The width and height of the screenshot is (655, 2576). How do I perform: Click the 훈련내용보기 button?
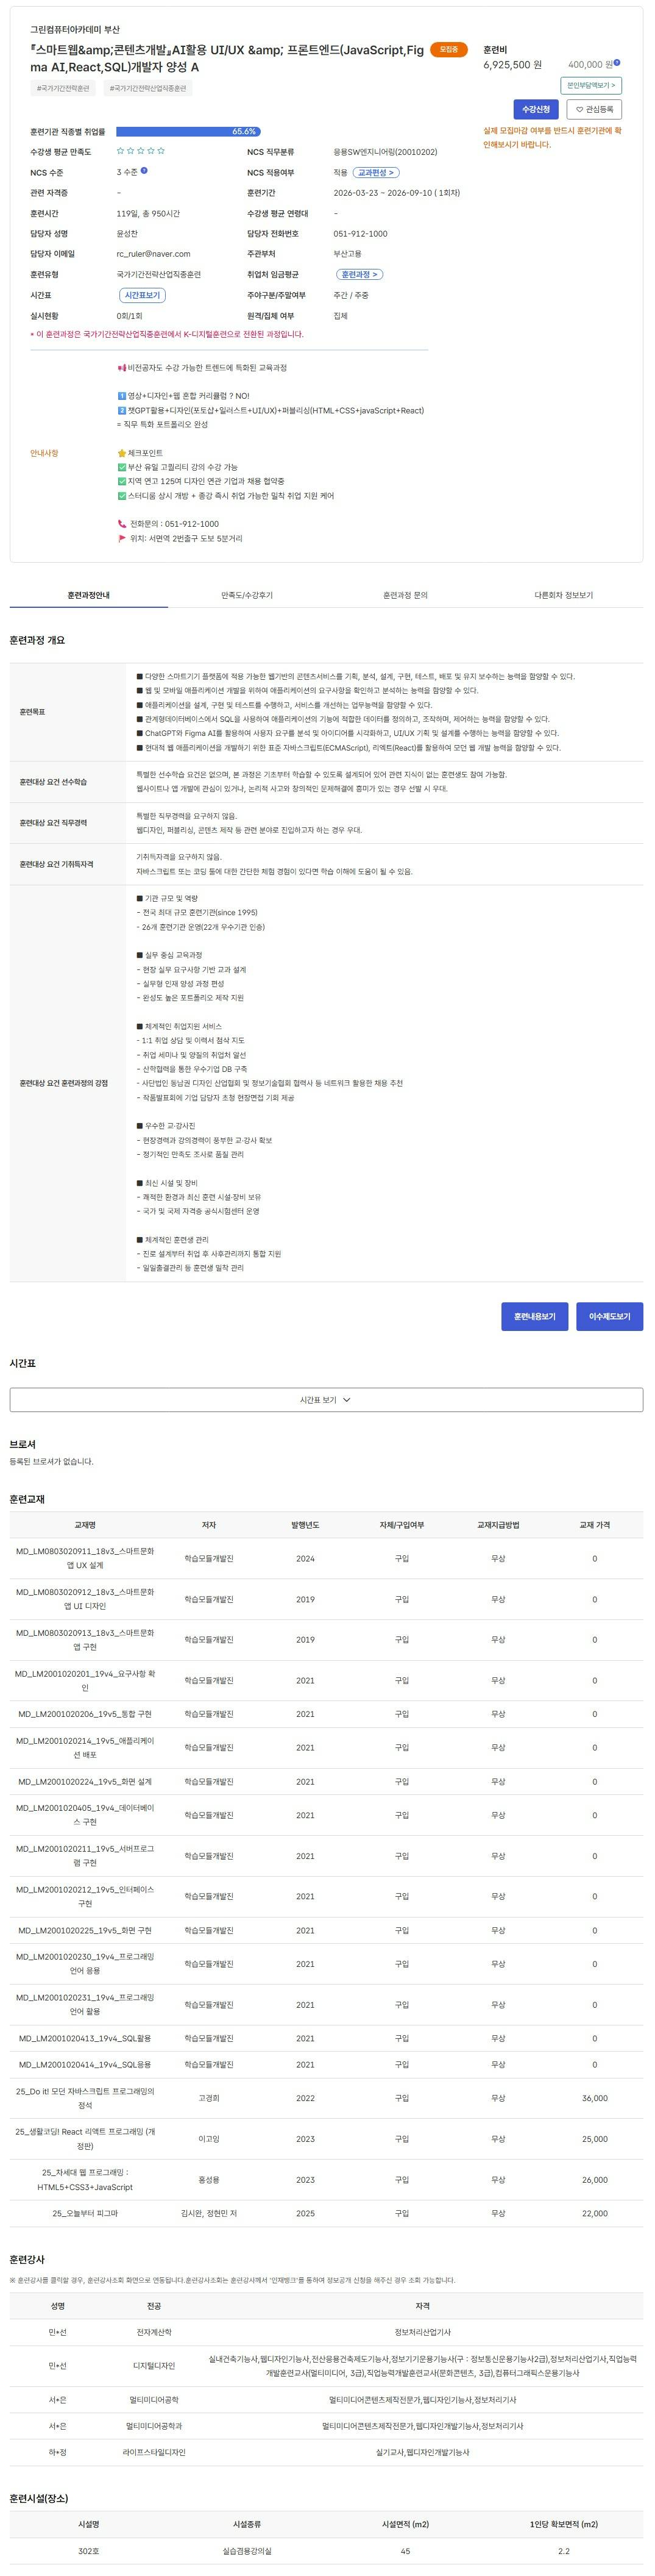pos(535,1316)
